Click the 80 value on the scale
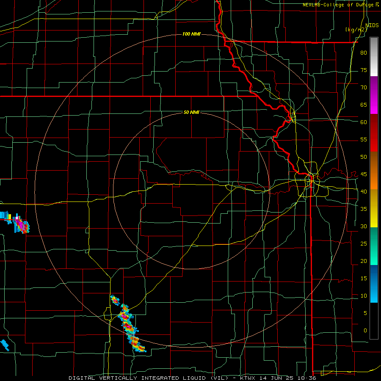This screenshot has height=381, width=381. [x=364, y=53]
